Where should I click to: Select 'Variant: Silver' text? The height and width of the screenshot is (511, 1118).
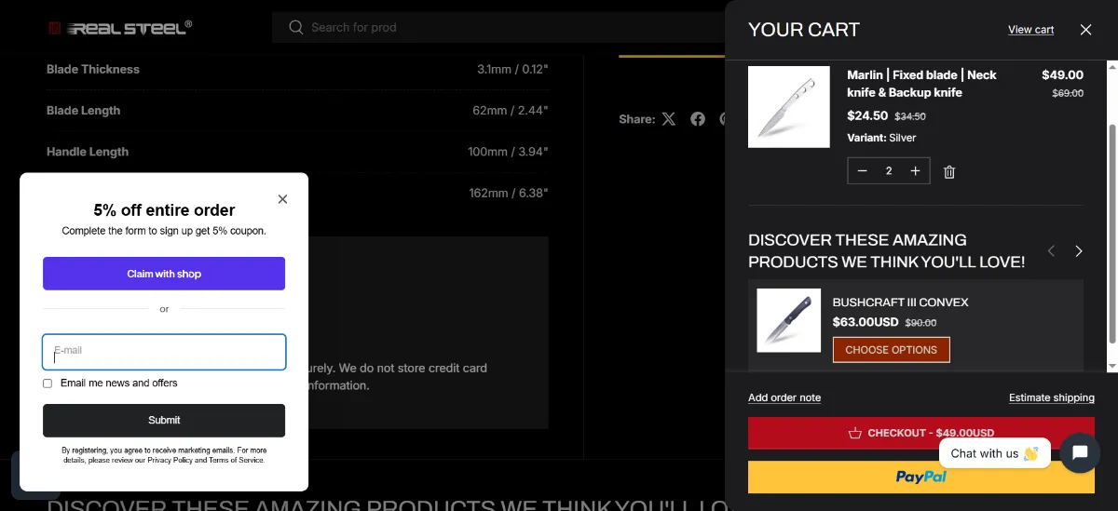[881, 138]
